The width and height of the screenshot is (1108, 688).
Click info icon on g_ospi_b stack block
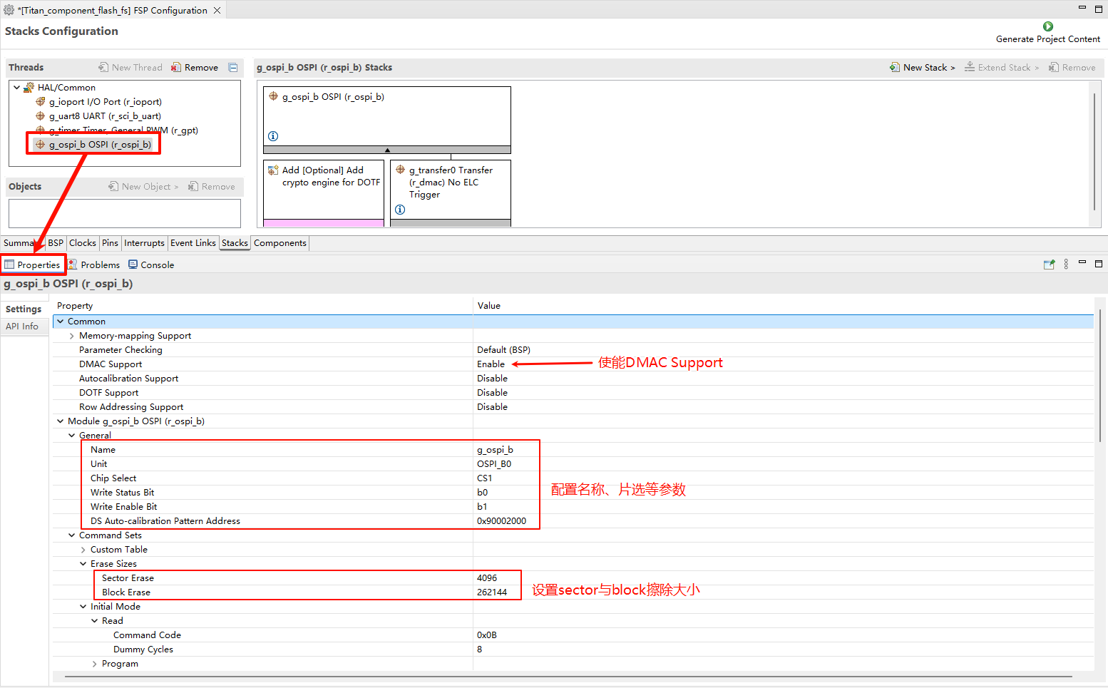[x=273, y=136]
